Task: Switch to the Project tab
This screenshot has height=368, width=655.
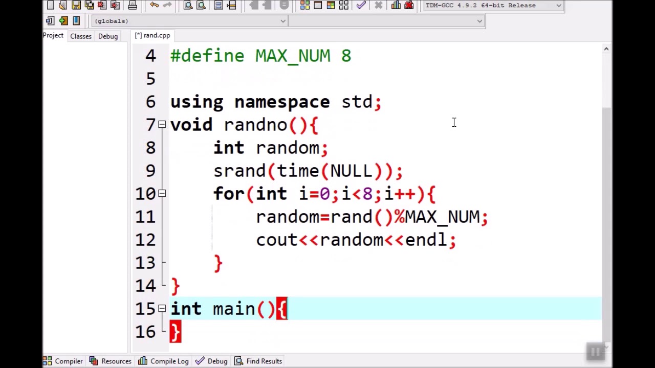Action: tap(53, 36)
